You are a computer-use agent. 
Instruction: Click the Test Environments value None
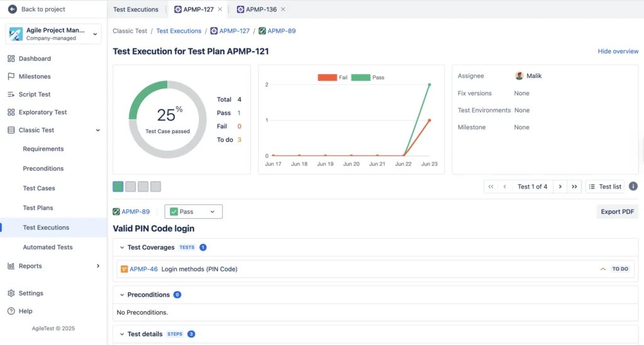click(x=522, y=111)
